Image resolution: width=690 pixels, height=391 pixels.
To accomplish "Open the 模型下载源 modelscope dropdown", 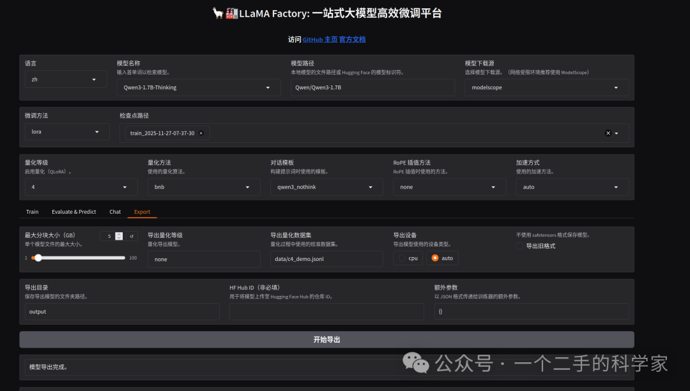I will [x=546, y=87].
